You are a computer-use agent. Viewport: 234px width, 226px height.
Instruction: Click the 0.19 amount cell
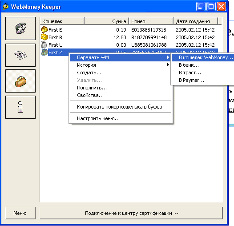tap(121, 30)
